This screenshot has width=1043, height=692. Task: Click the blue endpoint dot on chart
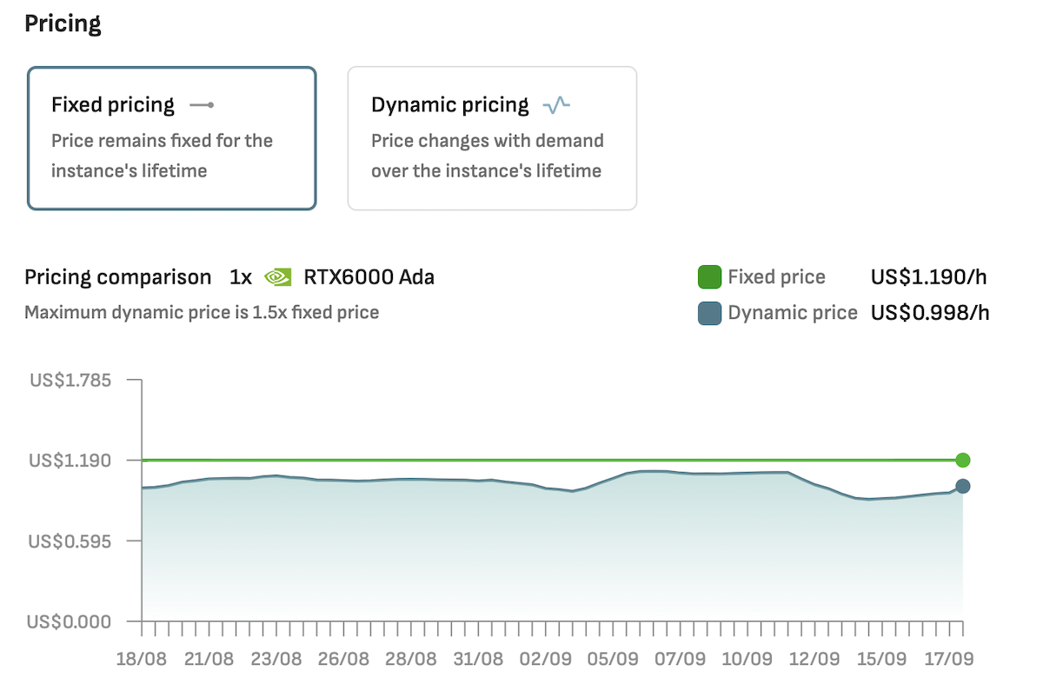(x=962, y=487)
